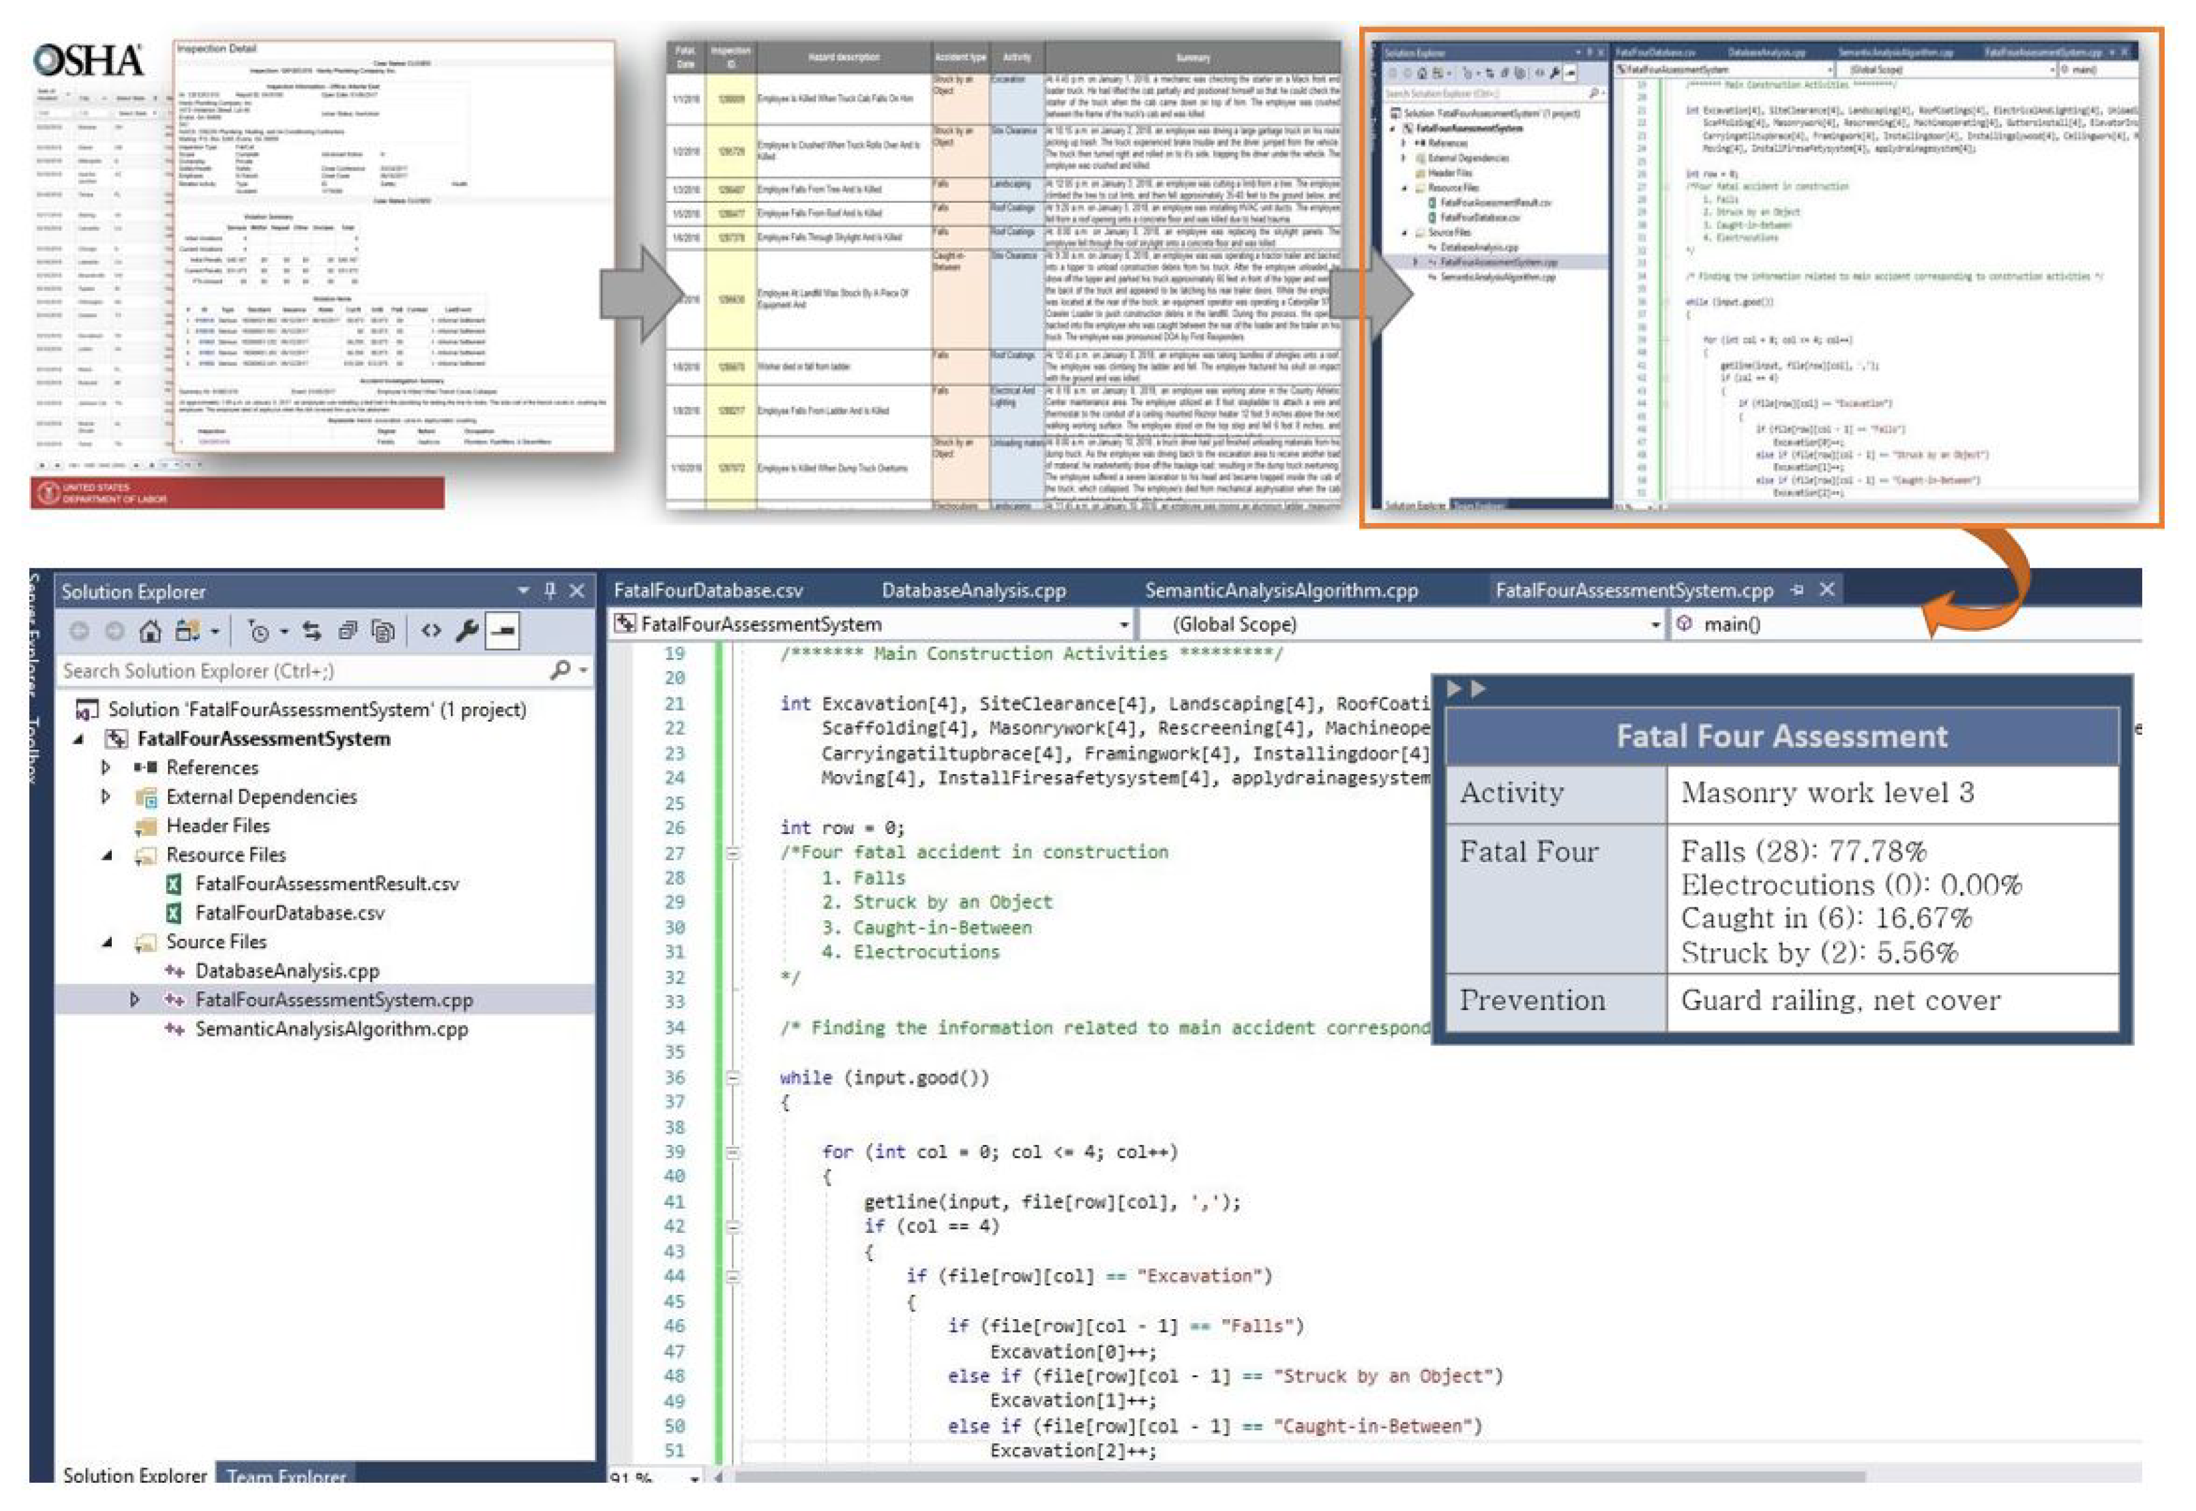
Task: Select FatalFourDatabase.csv in the tree
Action: [x=290, y=913]
